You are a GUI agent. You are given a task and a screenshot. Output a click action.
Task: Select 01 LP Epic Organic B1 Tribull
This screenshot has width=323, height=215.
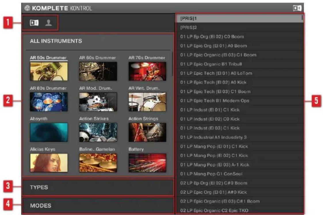coord(240,64)
